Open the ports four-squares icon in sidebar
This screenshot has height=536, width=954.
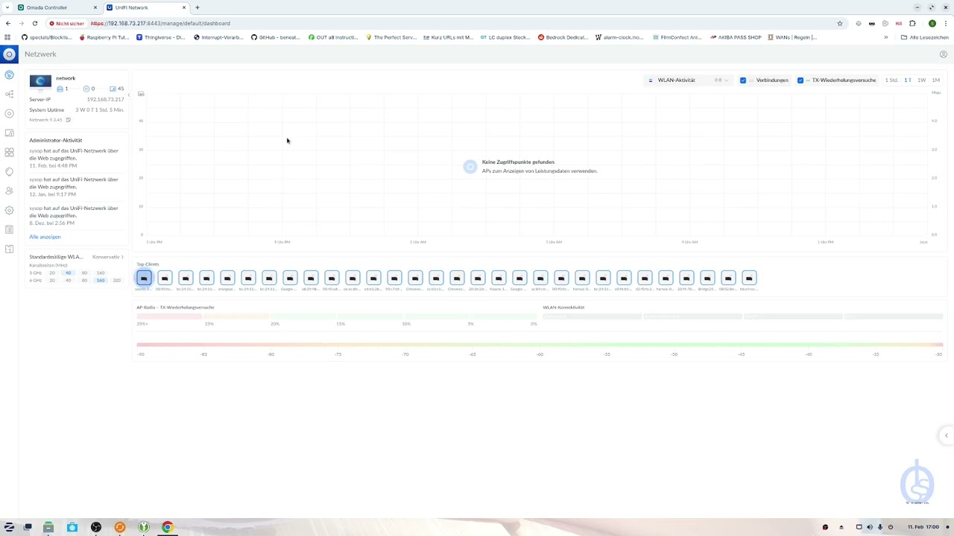point(9,152)
